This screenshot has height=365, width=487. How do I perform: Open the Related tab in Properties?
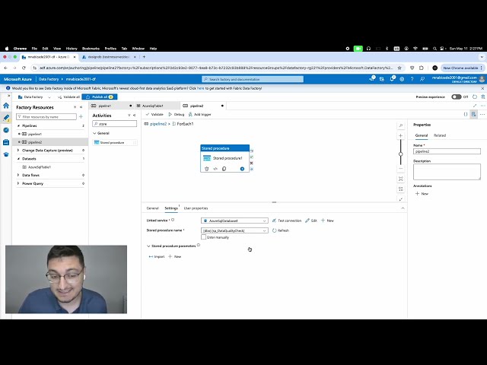click(x=440, y=135)
